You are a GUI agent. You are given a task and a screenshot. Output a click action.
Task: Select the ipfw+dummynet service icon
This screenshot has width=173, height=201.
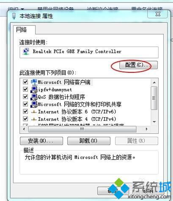pos(34,89)
